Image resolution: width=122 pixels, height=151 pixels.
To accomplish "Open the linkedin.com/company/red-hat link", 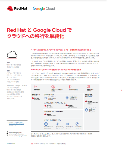I will (18, 136).
